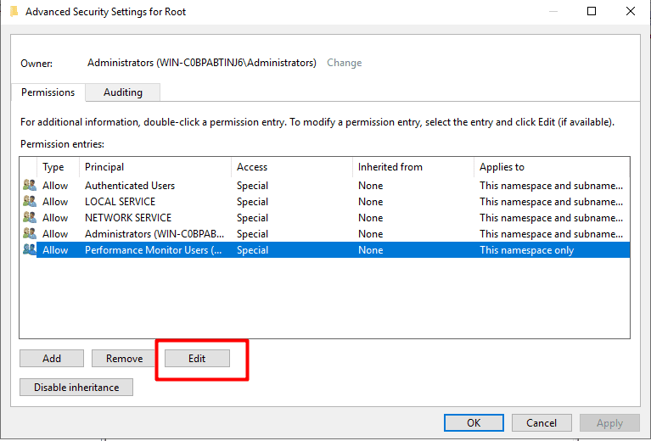
Task: Select the Authenticated Users permission entry
Action: tap(325, 186)
